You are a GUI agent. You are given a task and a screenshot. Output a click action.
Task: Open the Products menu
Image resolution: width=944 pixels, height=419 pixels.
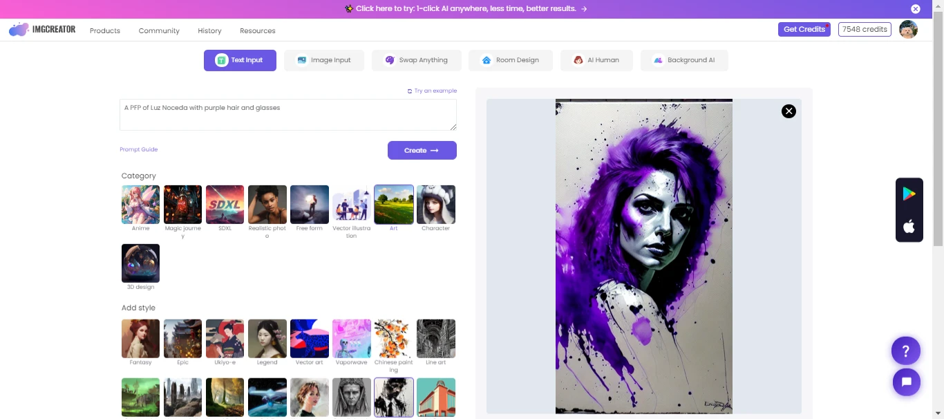105,30
